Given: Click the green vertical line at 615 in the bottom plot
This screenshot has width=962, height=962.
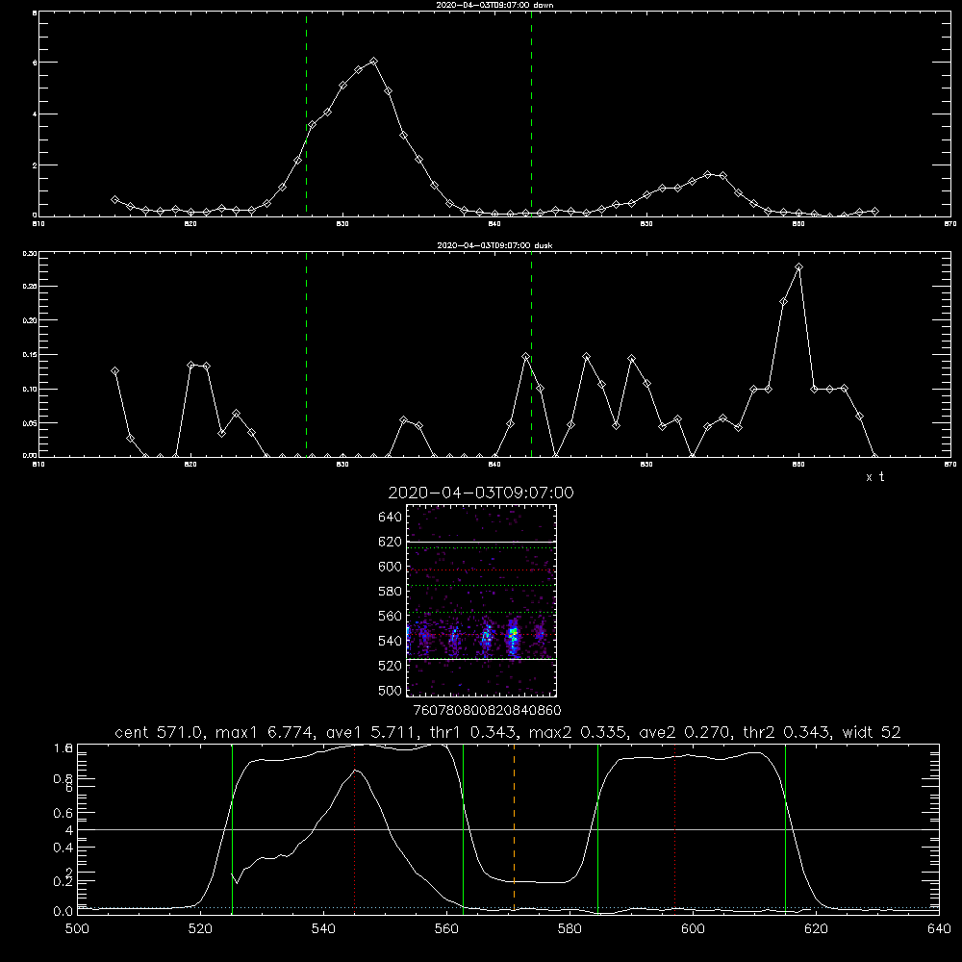Looking at the screenshot, I should pos(785,829).
